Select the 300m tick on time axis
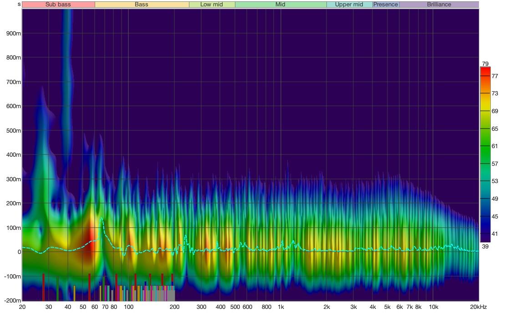509x313 pixels. click(14, 179)
